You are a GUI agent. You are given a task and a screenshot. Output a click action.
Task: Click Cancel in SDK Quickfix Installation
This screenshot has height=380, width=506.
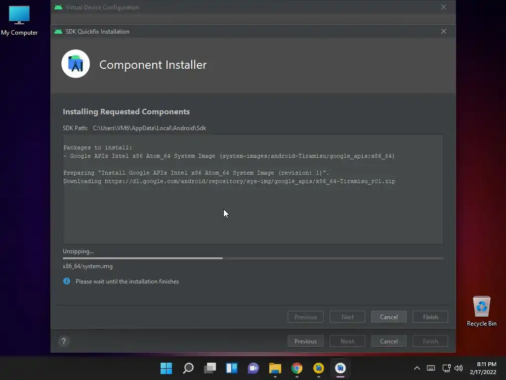(x=388, y=317)
